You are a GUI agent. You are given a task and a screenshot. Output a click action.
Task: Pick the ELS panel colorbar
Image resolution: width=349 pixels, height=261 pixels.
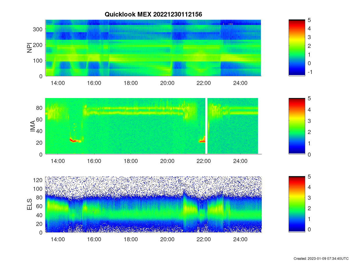tap(297, 204)
